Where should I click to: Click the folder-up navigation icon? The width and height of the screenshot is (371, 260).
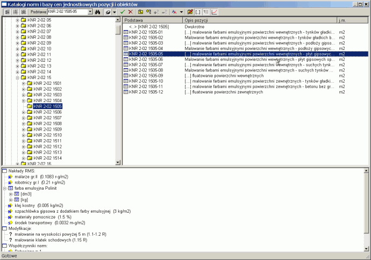pyautogui.click(x=141, y=11)
